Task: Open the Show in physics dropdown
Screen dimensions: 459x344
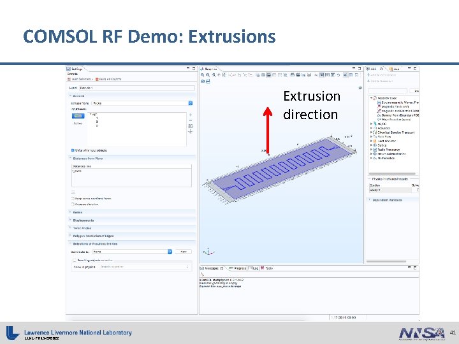Action: [x=145, y=267]
